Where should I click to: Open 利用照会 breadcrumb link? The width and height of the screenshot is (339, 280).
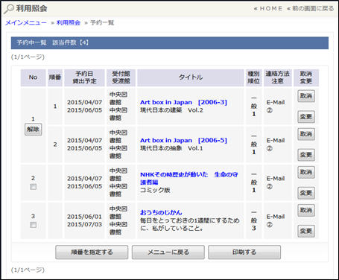(x=69, y=23)
